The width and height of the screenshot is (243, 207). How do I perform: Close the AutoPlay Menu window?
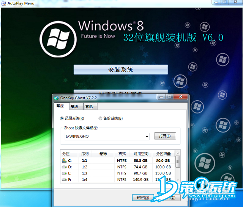pos(235,2)
